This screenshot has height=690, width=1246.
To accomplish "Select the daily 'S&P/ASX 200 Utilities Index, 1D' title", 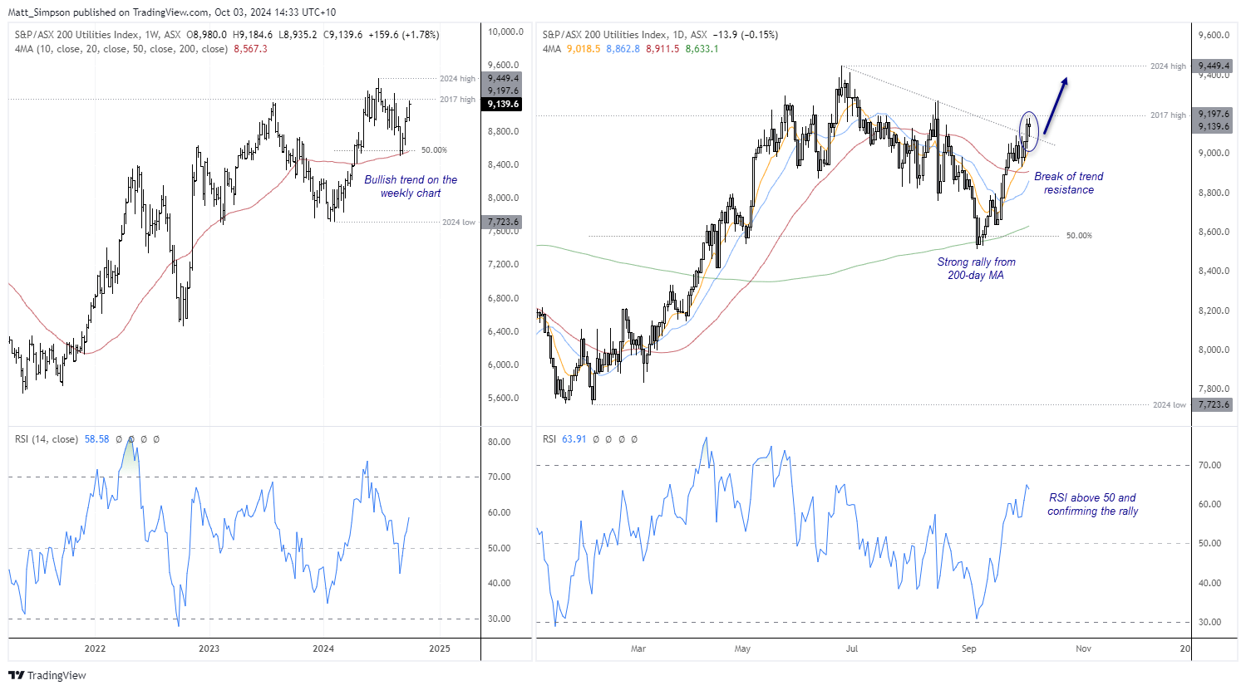I will coord(625,35).
